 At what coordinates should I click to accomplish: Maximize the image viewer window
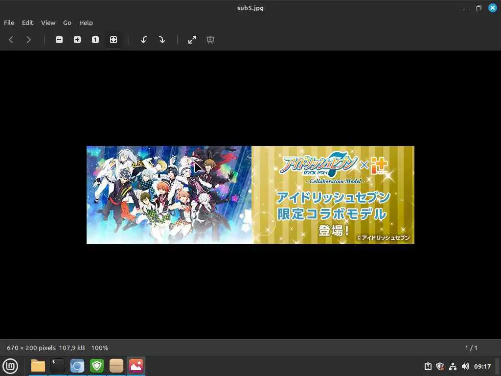(x=478, y=8)
